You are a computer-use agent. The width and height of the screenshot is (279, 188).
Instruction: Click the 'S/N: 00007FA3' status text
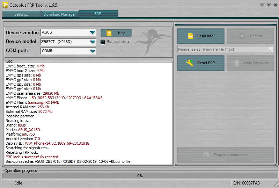pos(247,183)
